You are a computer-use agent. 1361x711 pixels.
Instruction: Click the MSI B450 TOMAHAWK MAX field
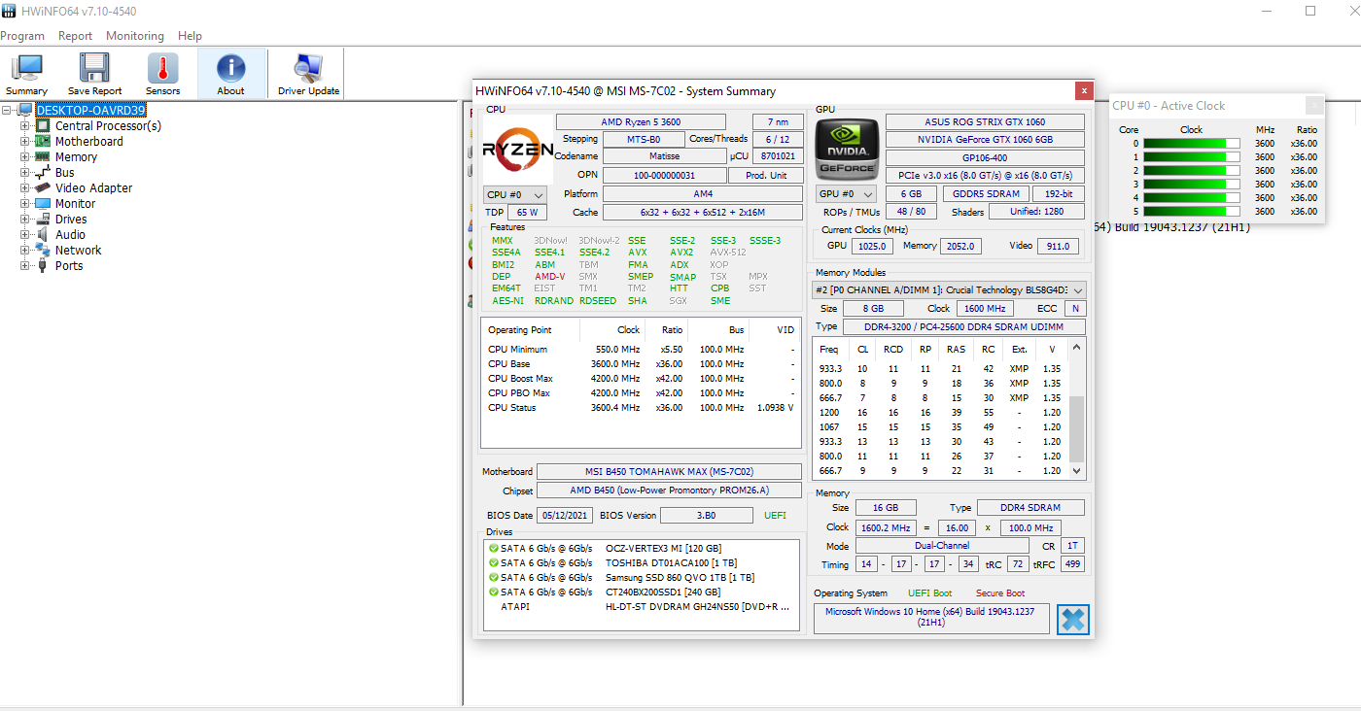tap(669, 472)
